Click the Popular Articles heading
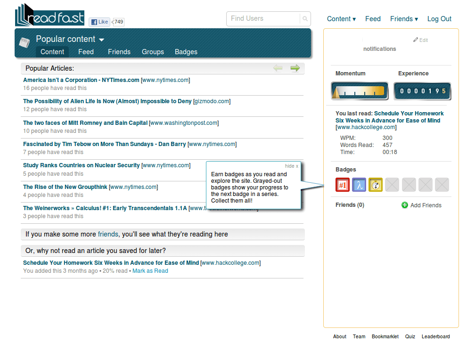 (x=49, y=68)
